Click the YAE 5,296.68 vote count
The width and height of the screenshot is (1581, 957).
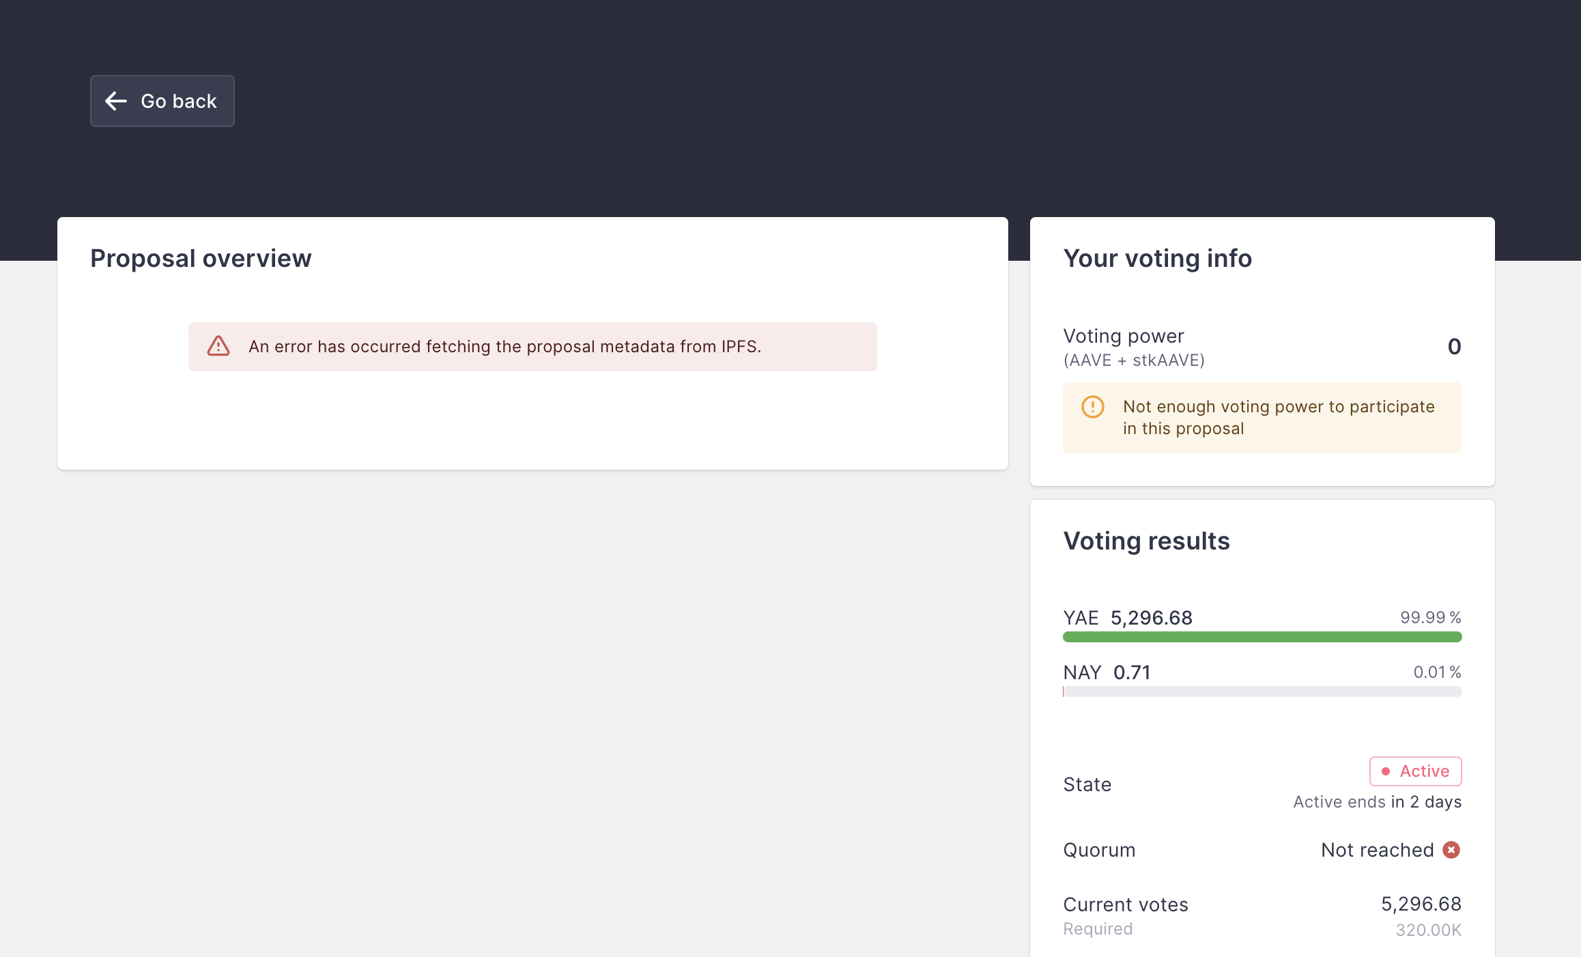(x=1151, y=618)
